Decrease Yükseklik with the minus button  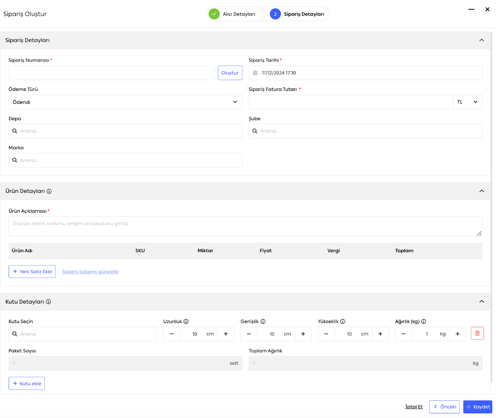tap(326, 334)
